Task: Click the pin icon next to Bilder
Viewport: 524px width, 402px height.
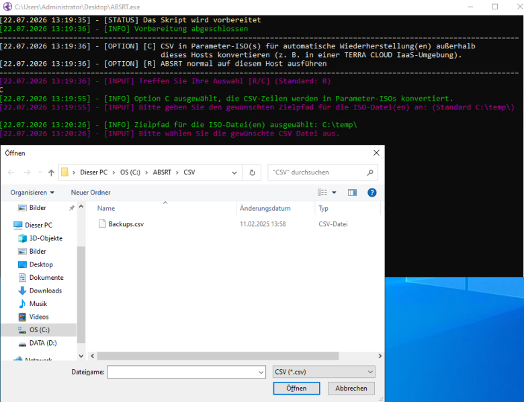Action: [x=71, y=208]
